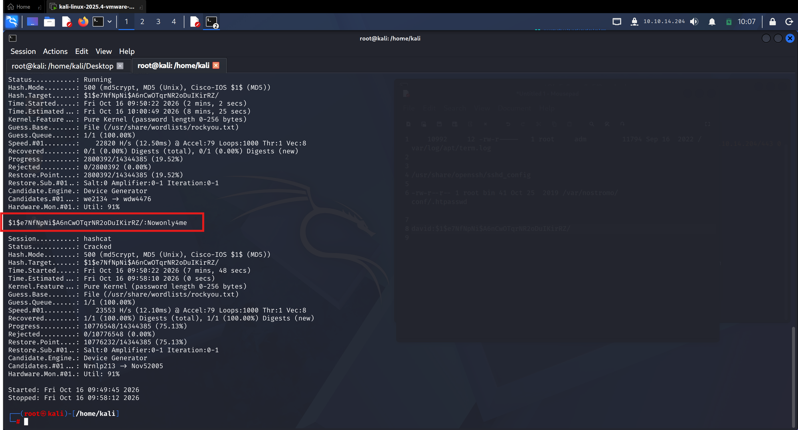Launch Firefox from the panel

click(83, 22)
